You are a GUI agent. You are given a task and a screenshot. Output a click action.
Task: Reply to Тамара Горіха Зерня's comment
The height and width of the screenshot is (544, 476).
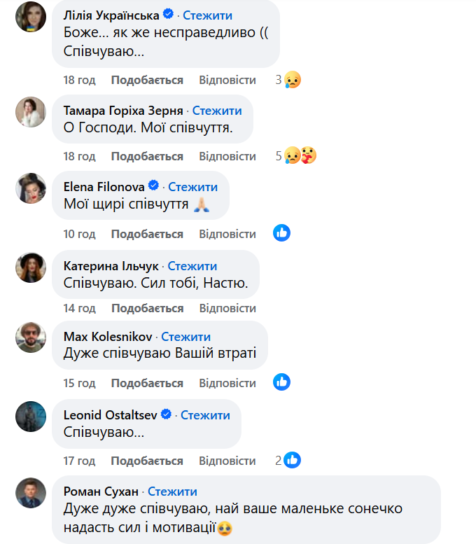tap(227, 156)
